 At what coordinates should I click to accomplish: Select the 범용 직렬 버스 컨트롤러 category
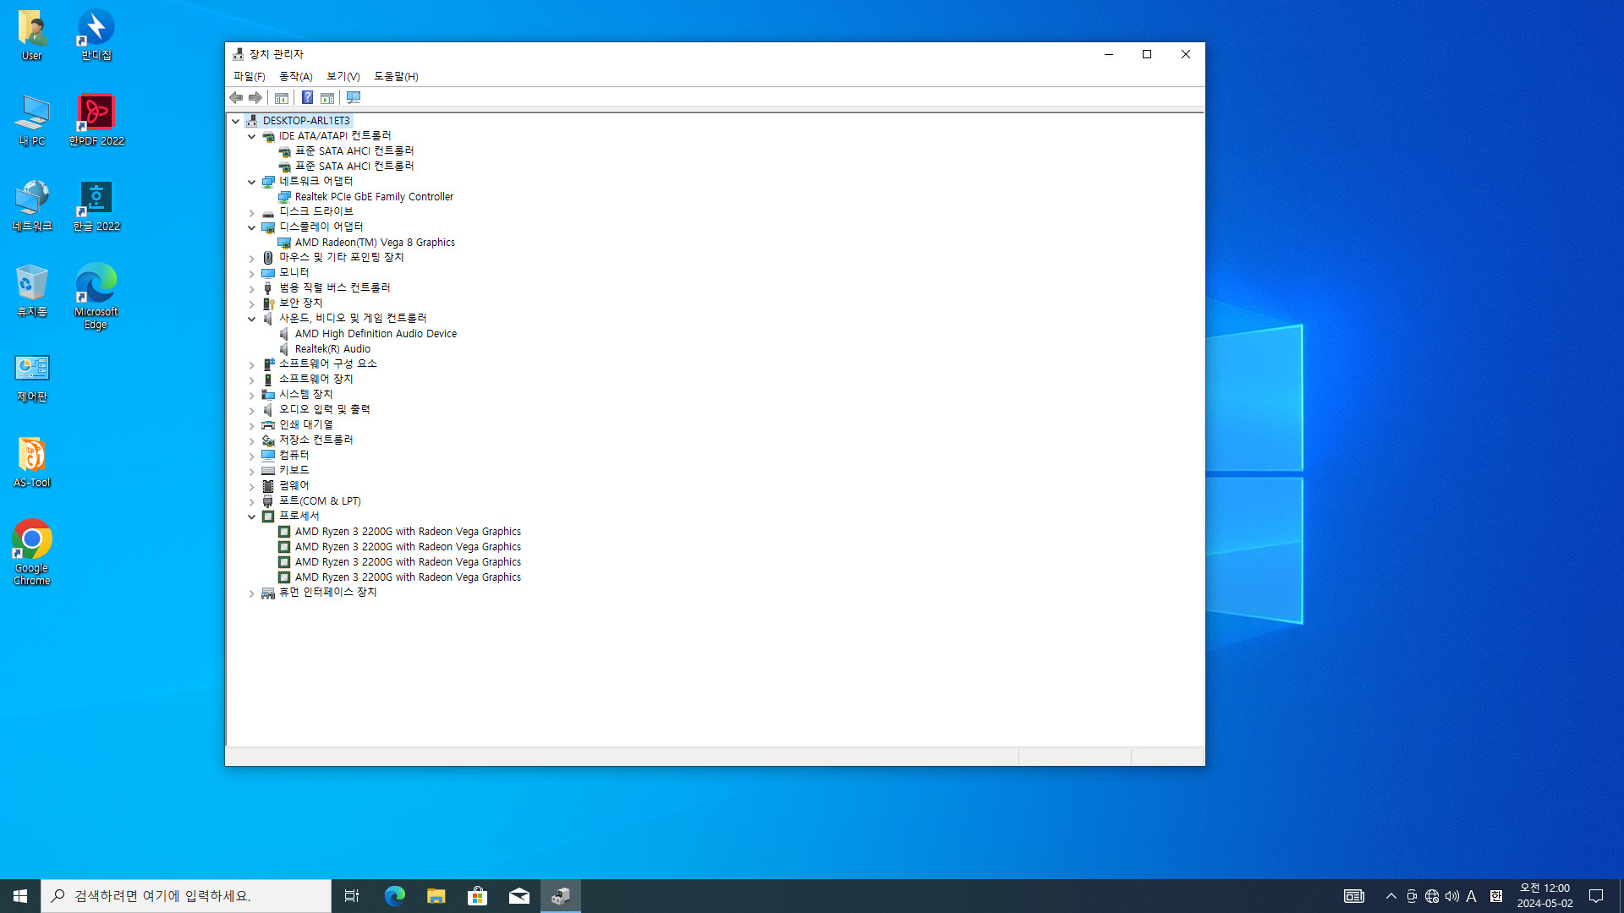[x=335, y=287]
